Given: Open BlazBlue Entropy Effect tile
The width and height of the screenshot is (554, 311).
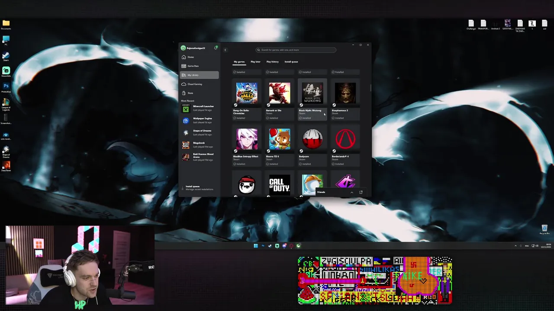Looking at the screenshot, I should 247,146.
